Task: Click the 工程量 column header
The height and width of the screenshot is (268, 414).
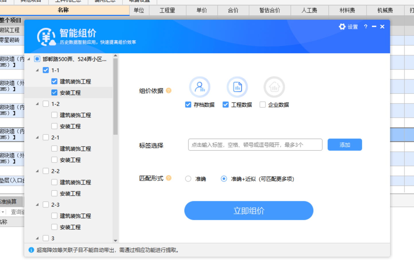Action: [167, 10]
